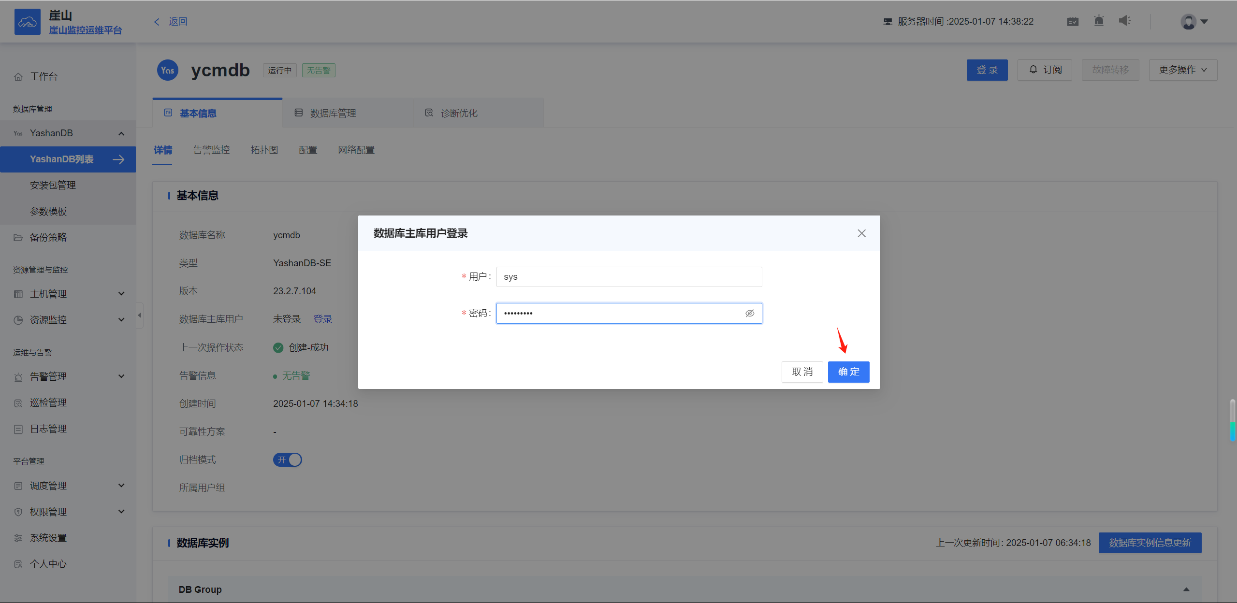Open the alarm bell notifications icon

coord(1099,21)
